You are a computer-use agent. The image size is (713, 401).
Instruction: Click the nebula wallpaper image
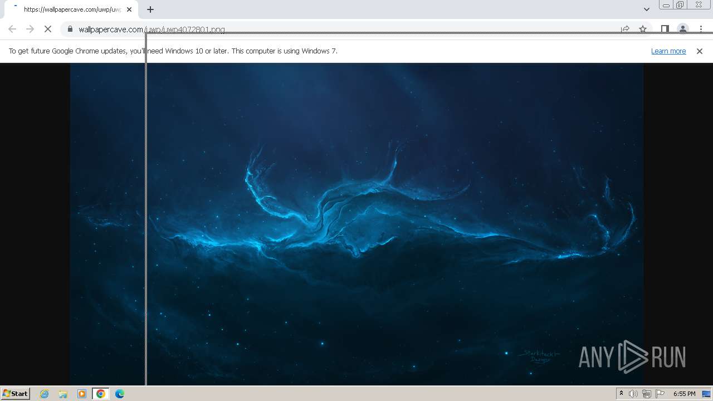point(356,224)
